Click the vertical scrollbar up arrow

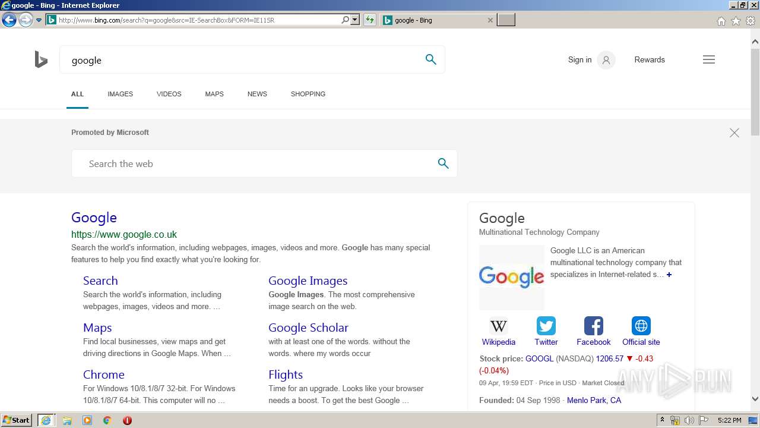755,42
